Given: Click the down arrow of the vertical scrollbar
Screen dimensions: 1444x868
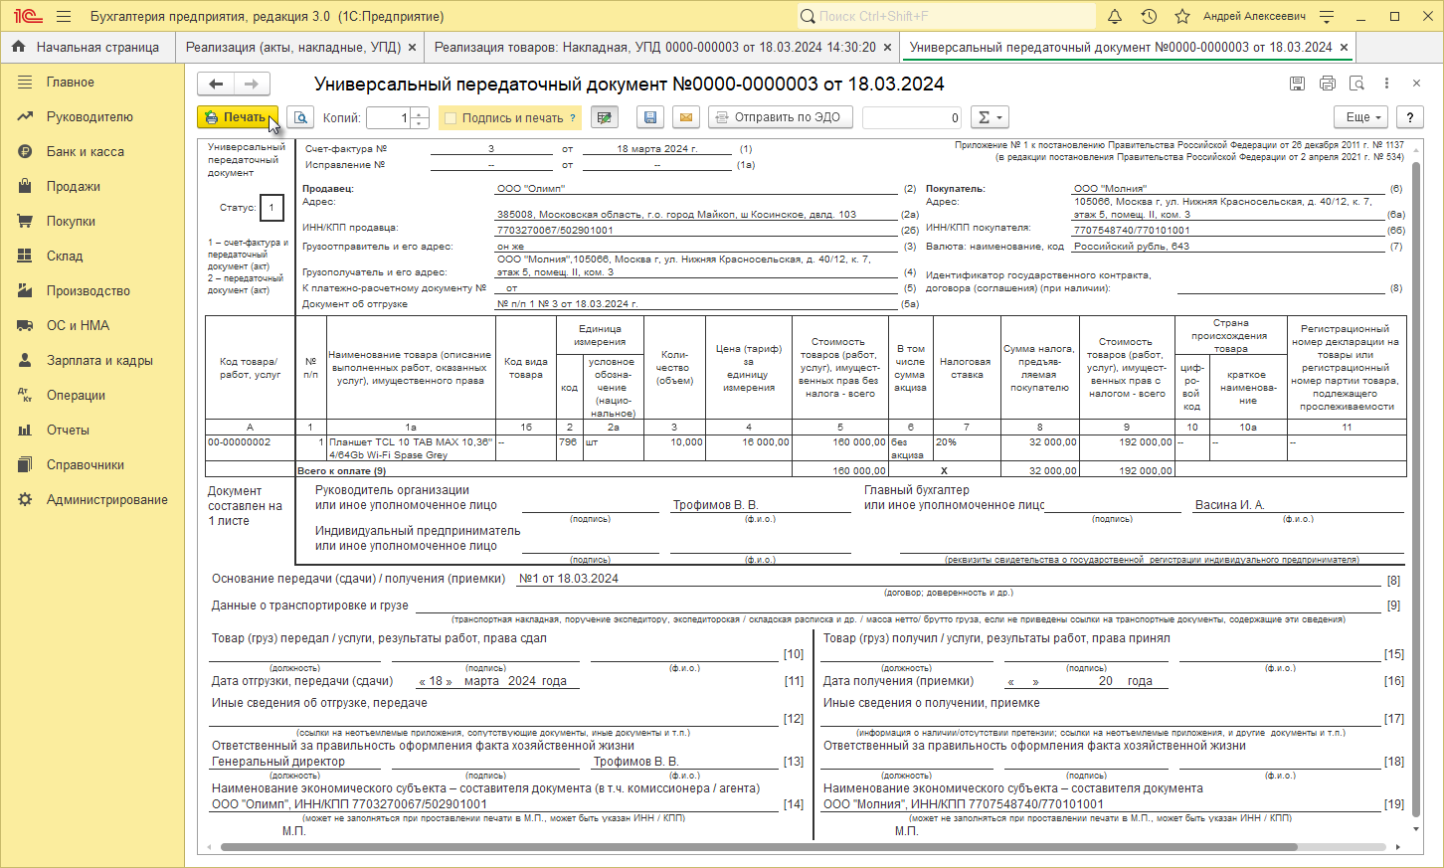Looking at the screenshot, I should coord(1417,828).
